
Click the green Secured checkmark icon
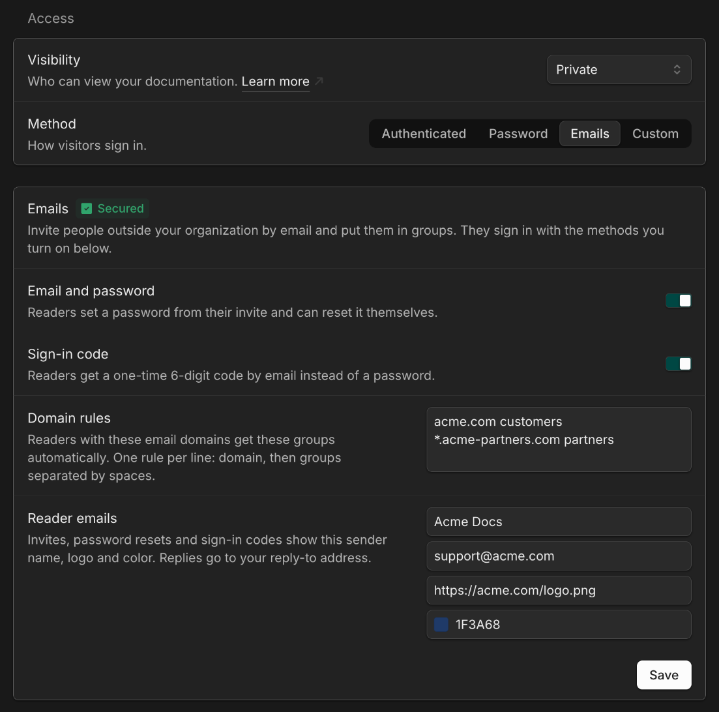coord(86,209)
